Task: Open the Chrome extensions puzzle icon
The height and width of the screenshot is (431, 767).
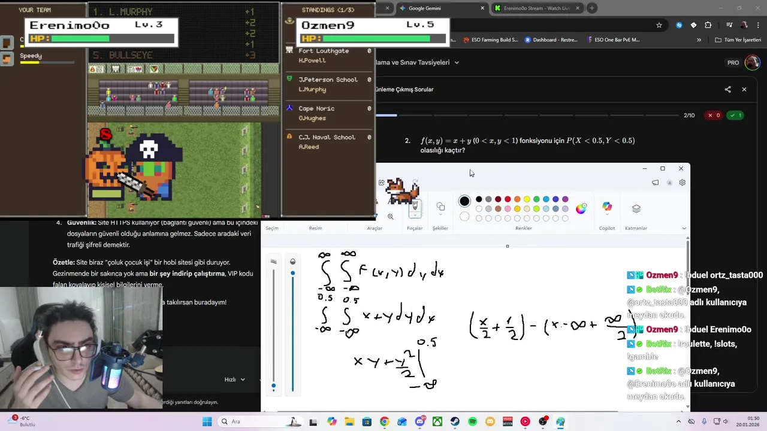Action: [708, 25]
